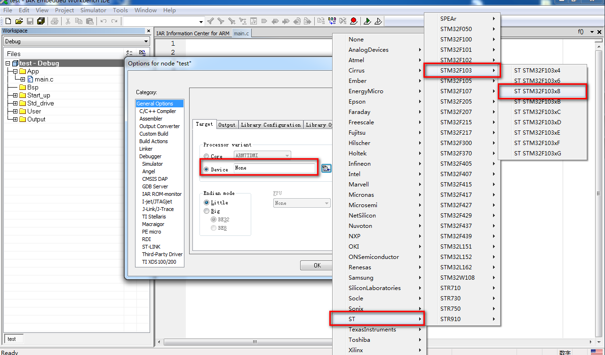605x355 pixels.
Task: Select Little endian mode
Action: pos(207,202)
